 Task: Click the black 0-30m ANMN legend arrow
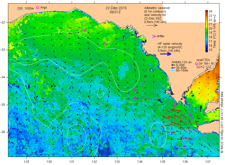173,65
